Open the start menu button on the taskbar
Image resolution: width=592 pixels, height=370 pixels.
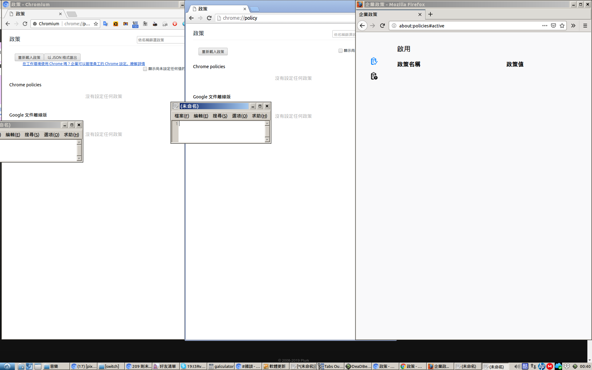pos(7,366)
